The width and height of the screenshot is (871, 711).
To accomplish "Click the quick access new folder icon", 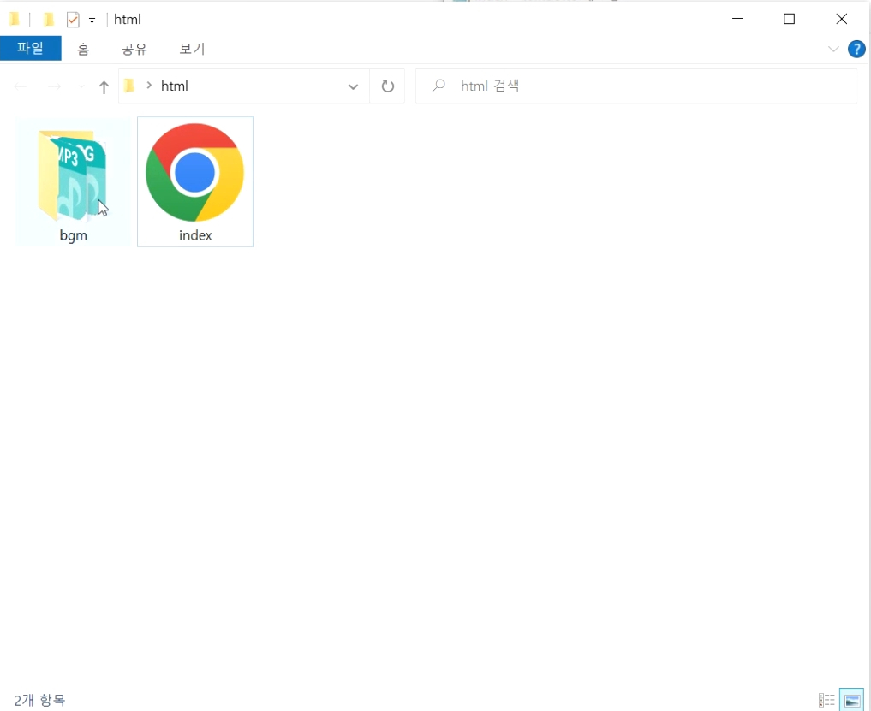I will pos(49,20).
